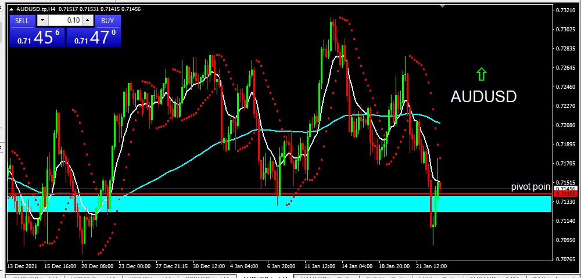Click the AUDUSD.tp,H4 chart title text

click(37, 9)
